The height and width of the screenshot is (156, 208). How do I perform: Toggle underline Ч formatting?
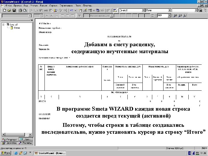click(57, 16)
